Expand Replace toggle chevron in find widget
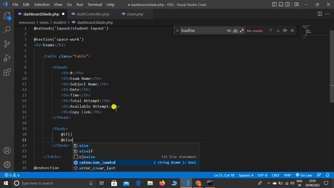 pos(177,31)
